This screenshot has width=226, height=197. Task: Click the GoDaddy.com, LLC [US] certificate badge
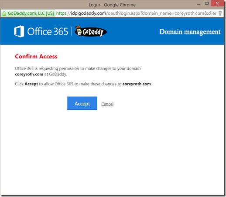(28, 14)
